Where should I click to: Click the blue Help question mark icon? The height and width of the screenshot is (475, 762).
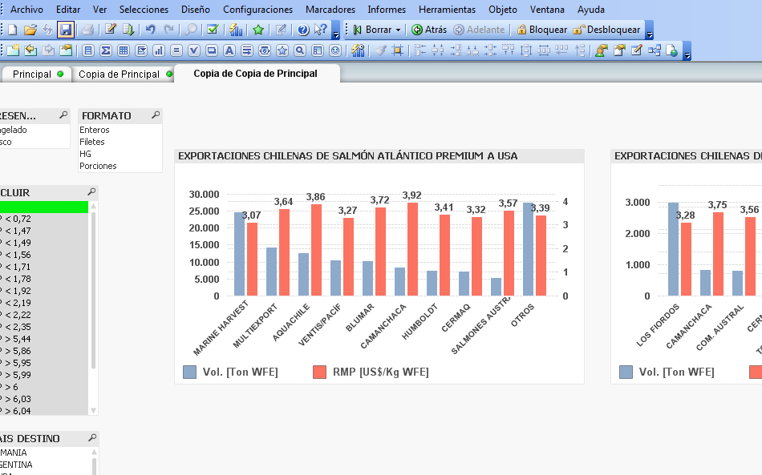pos(303,30)
